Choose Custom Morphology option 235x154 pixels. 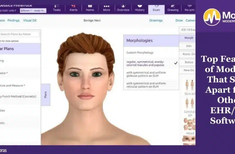(x=151, y=52)
